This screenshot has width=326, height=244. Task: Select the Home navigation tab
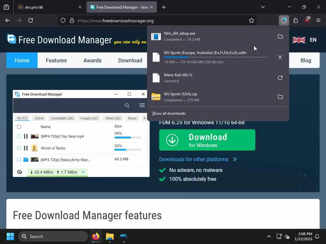[x=22, y=60]
